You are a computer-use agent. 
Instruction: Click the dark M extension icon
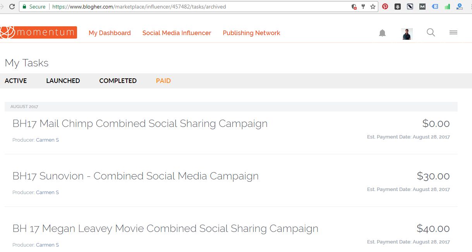tap(422, 7)
